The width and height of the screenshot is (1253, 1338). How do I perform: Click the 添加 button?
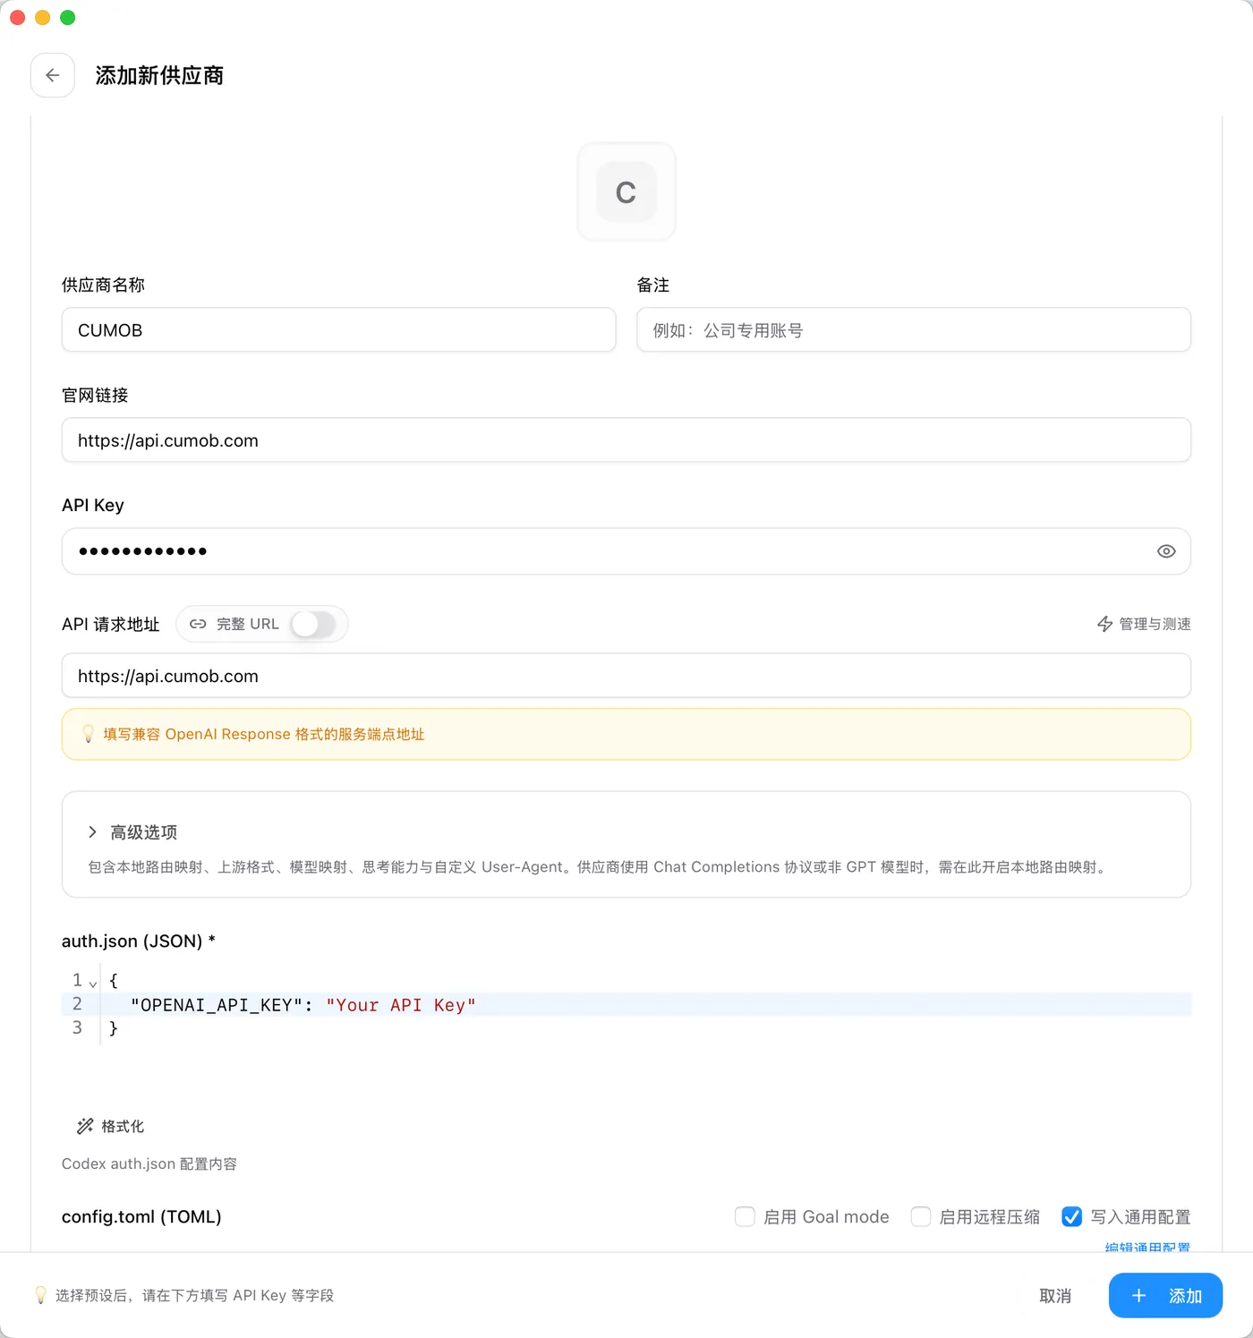tap(1165, 1296)
